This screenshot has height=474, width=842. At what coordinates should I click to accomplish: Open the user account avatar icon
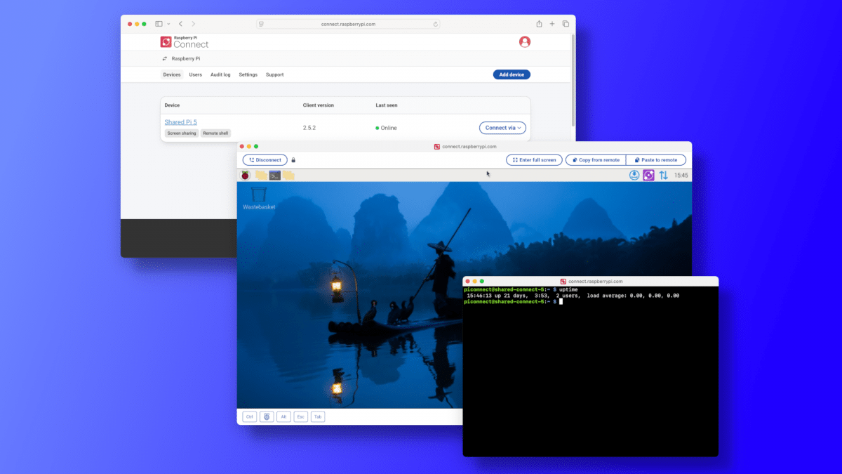(524, 42)
